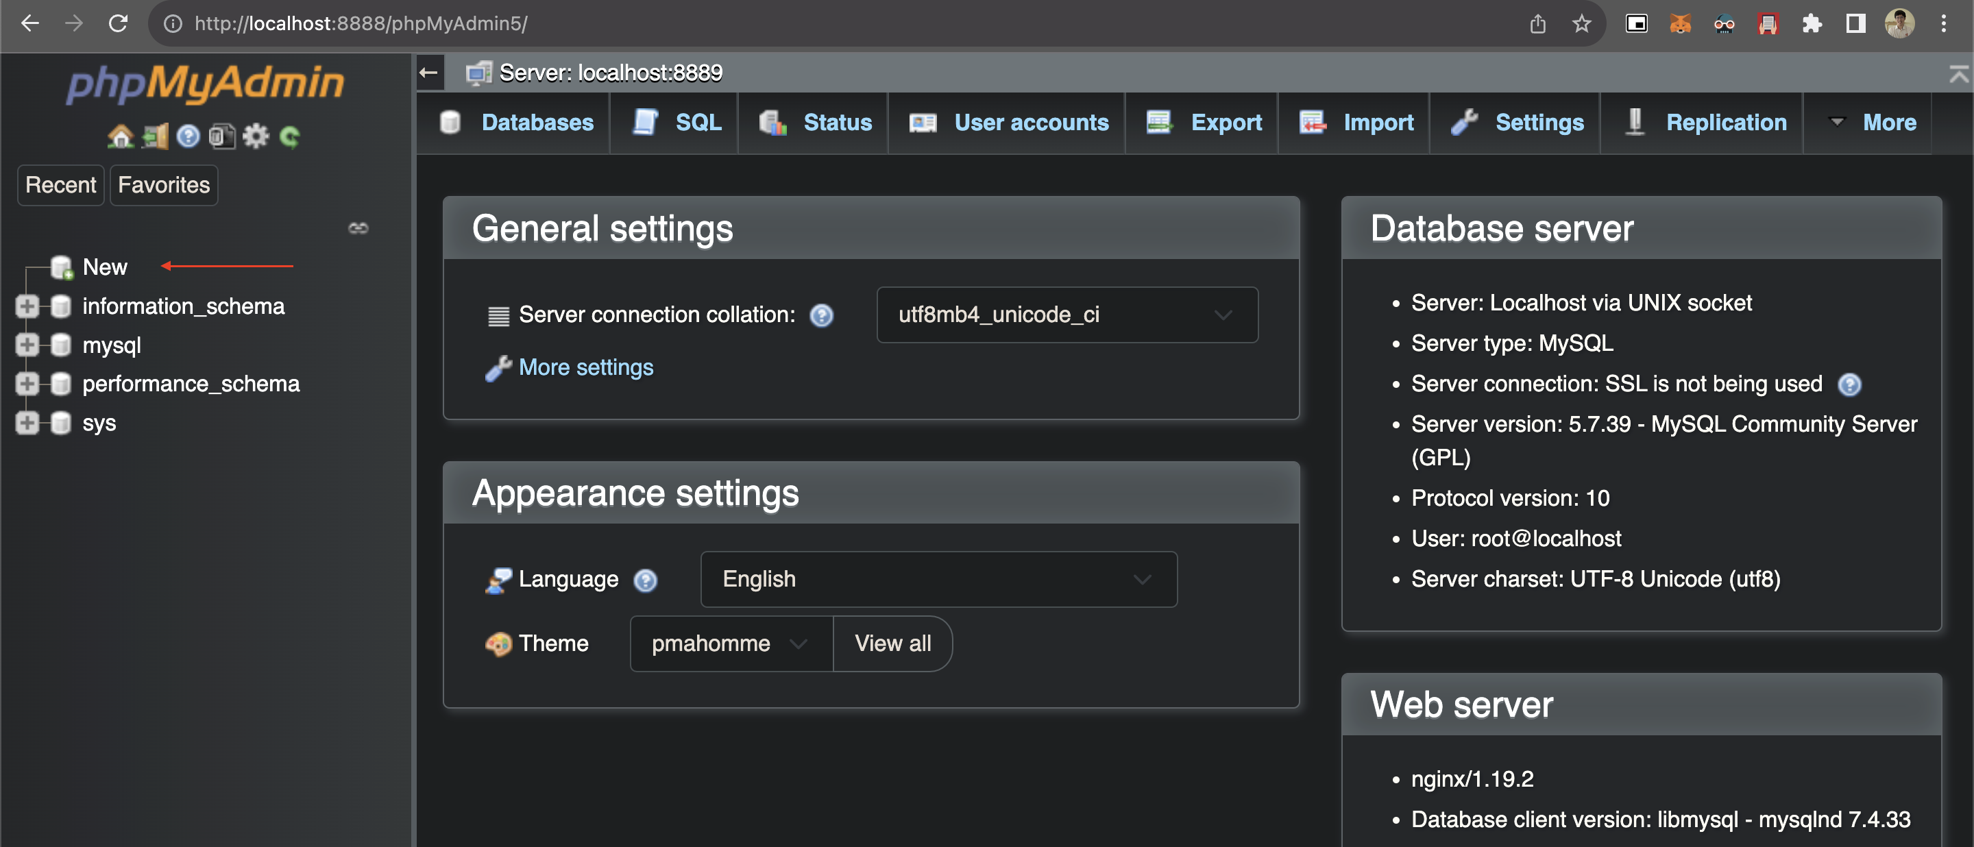Click the sys database cylinder icon
1974x847 pixels.
coord(60,423)
